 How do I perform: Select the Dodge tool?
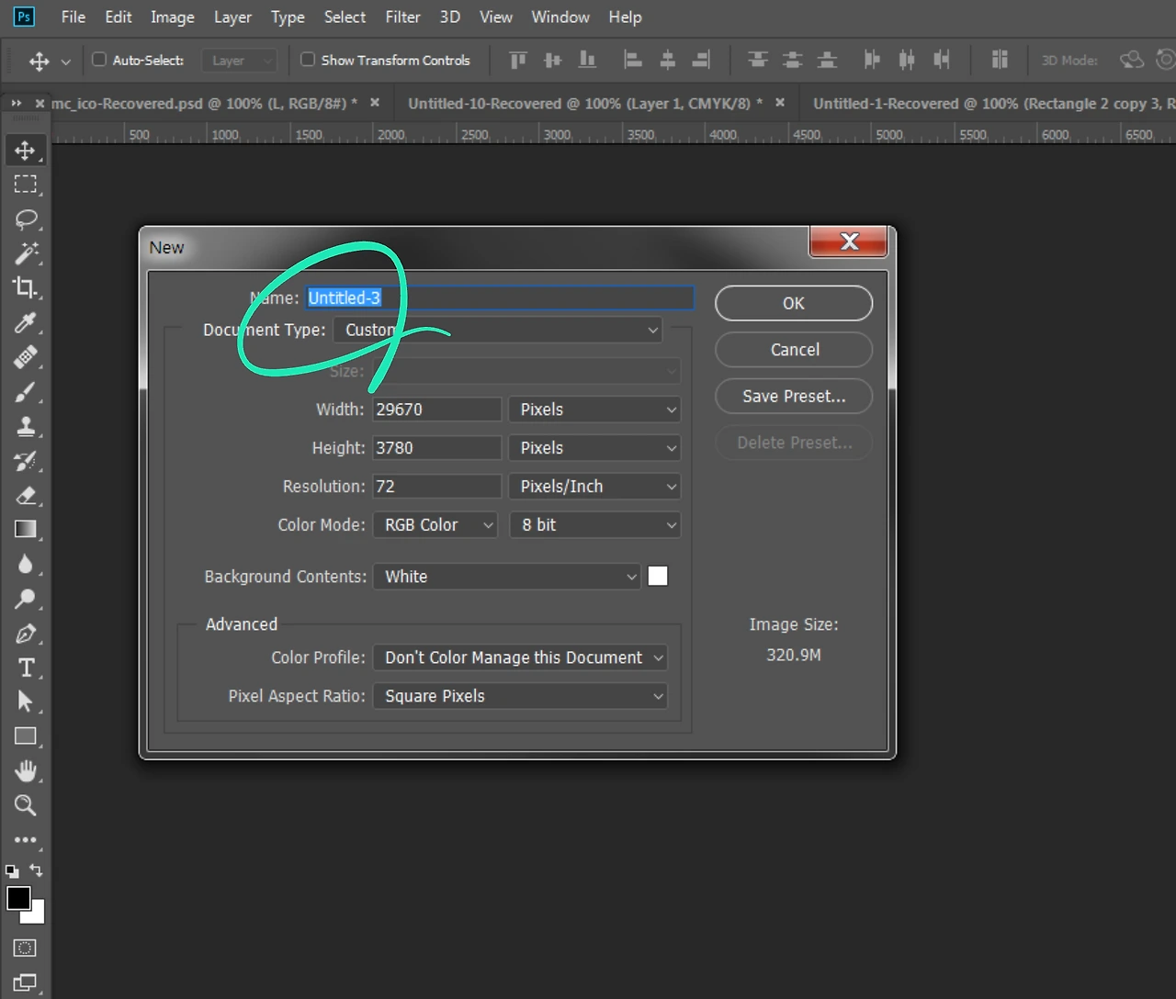pyautogui.click(x=25, y=599)
